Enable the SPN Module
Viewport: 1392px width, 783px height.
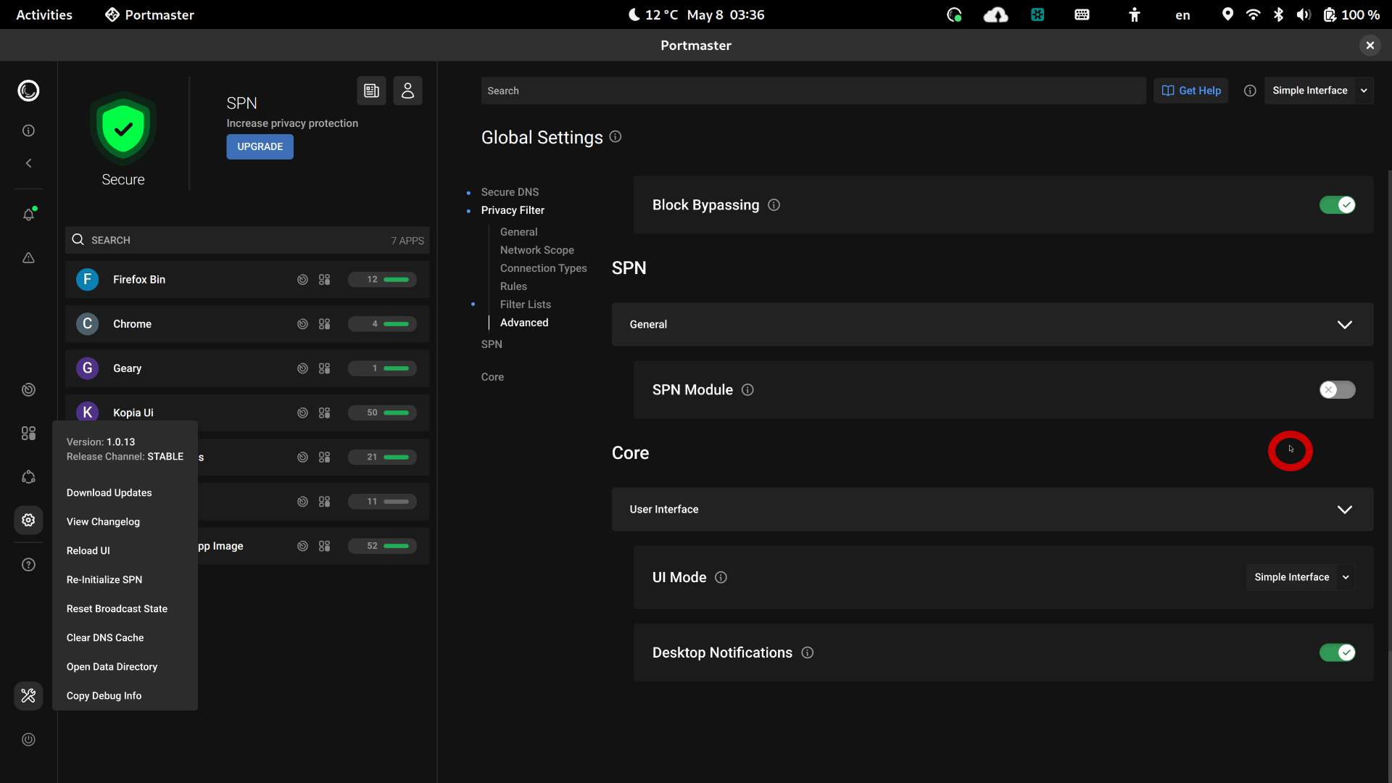click(1336, 390)
